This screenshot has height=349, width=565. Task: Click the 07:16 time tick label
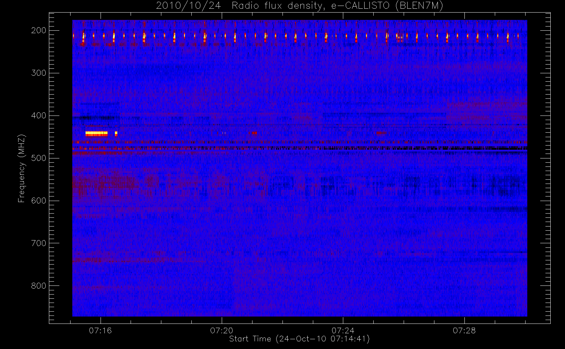pos(101,331)
